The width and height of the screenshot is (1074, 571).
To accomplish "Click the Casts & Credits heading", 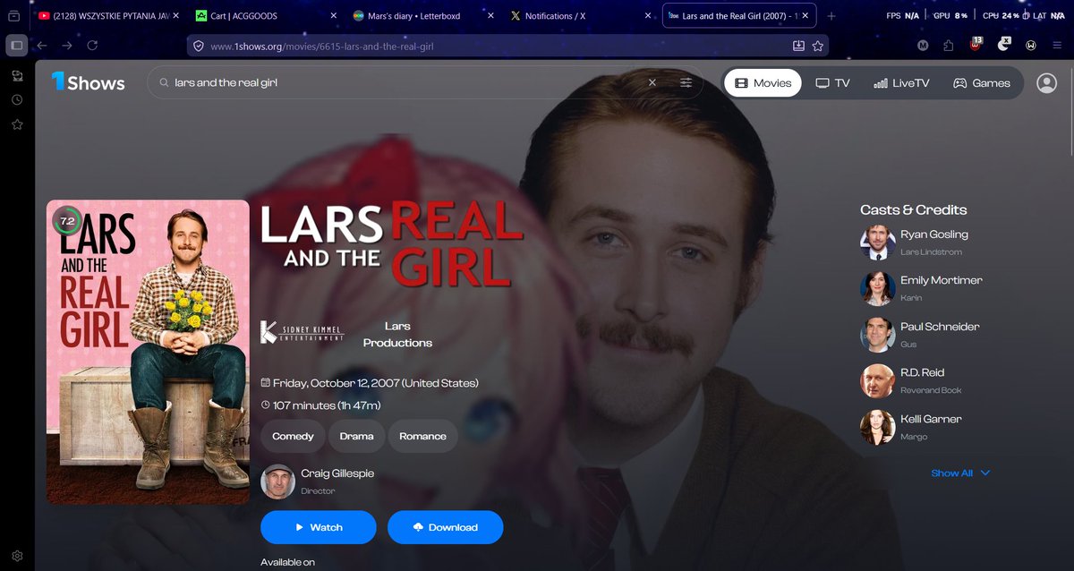I will pos(913,209).
